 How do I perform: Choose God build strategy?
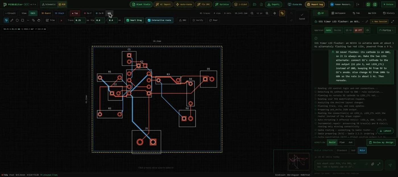click(x=353, y=150)
